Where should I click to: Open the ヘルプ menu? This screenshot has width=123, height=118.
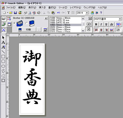click(x=102, y=7)
